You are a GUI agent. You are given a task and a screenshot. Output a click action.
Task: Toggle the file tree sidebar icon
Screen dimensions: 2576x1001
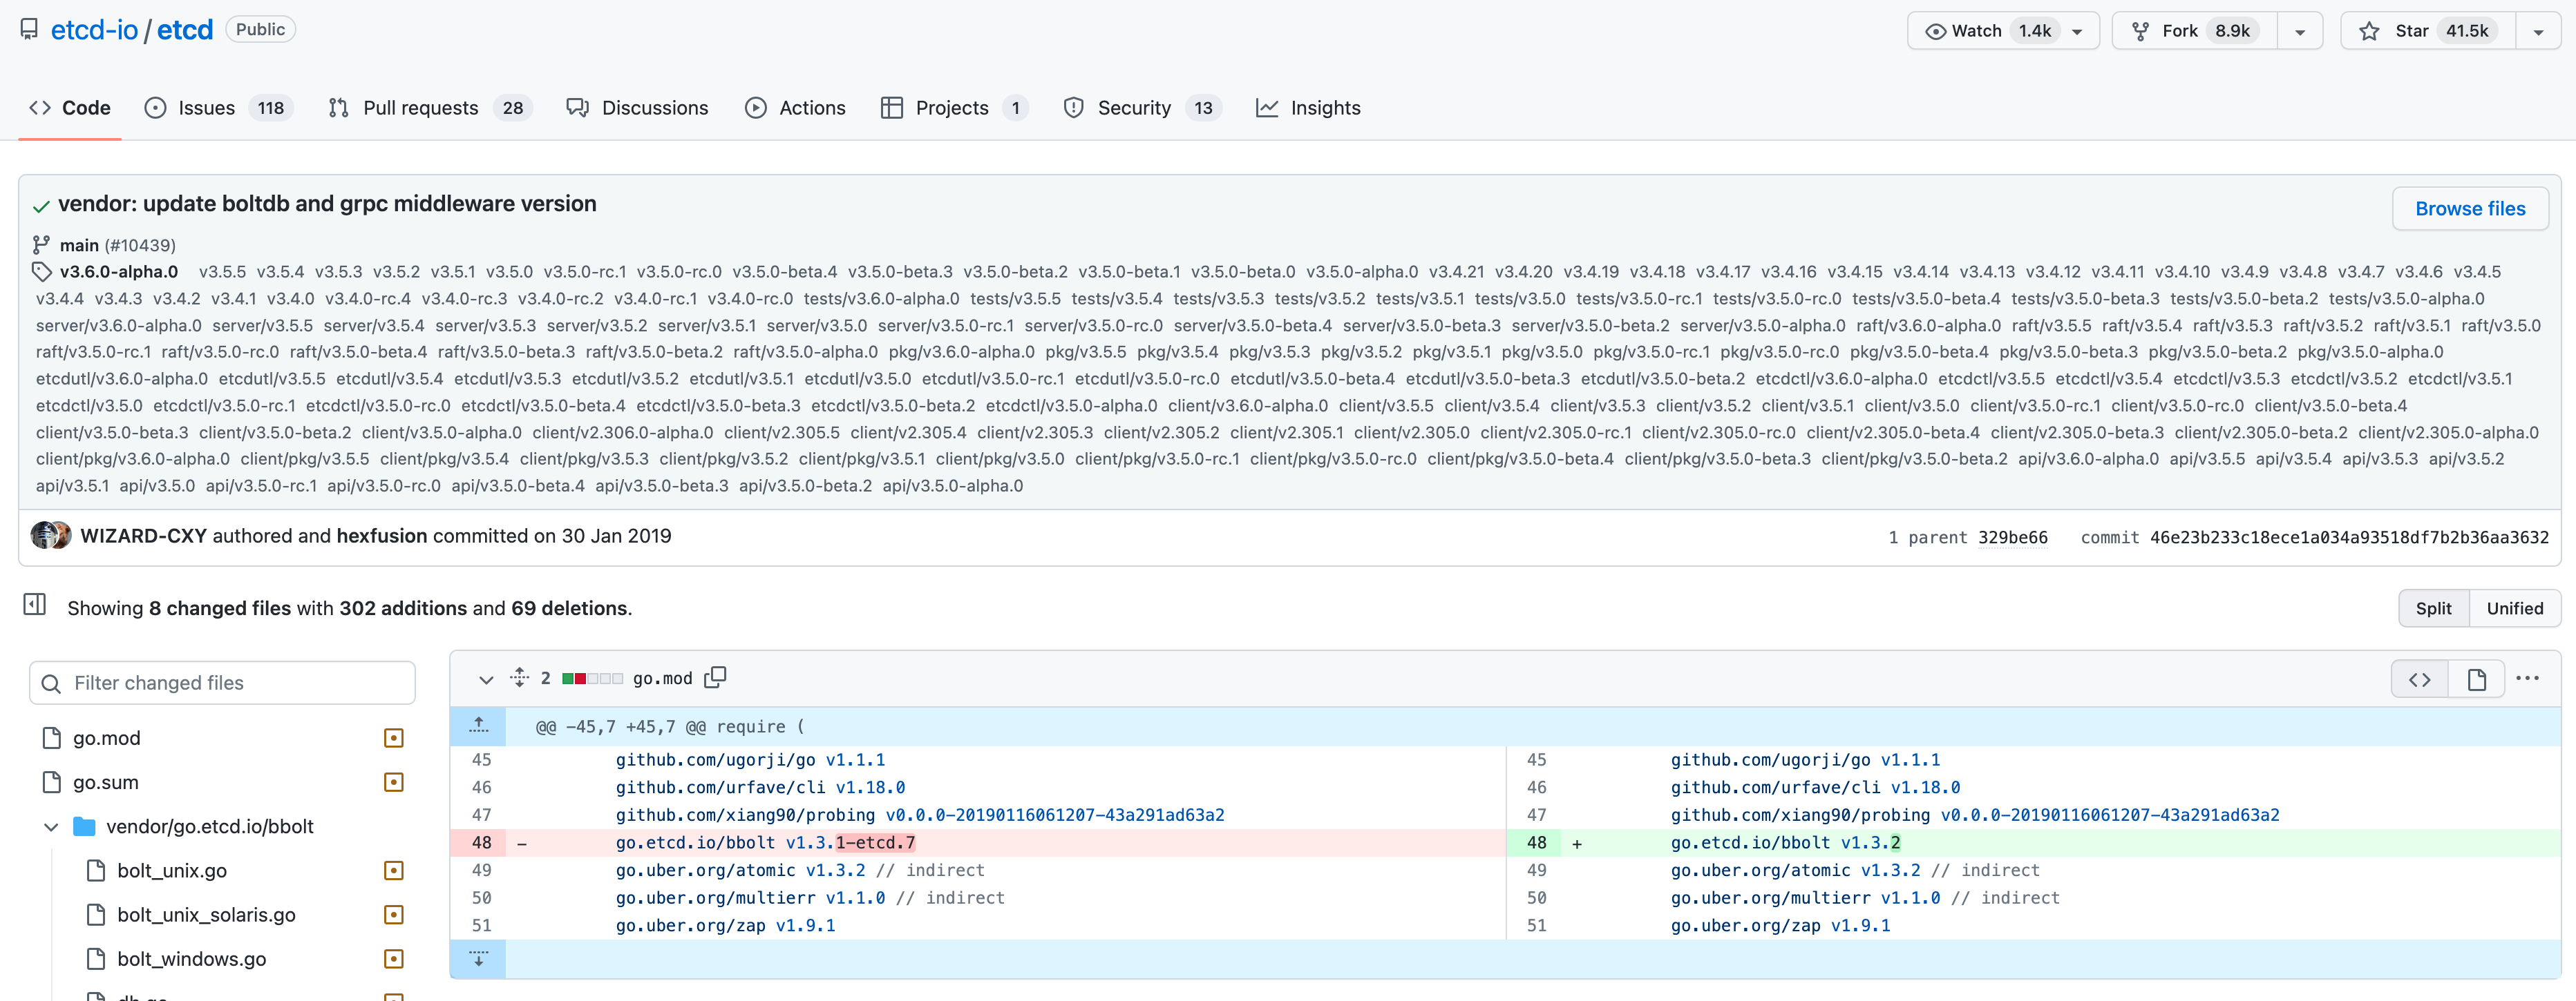point(35,604)
